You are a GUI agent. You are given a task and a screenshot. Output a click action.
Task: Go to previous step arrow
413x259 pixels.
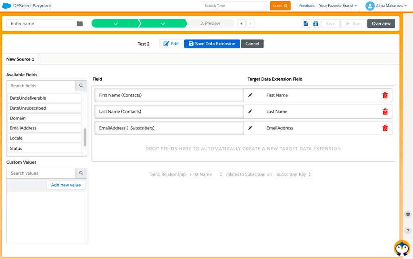coord(241,24)
